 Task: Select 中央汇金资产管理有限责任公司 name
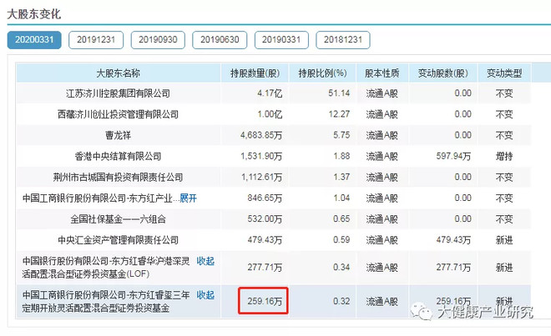click(x=118, y=240)
